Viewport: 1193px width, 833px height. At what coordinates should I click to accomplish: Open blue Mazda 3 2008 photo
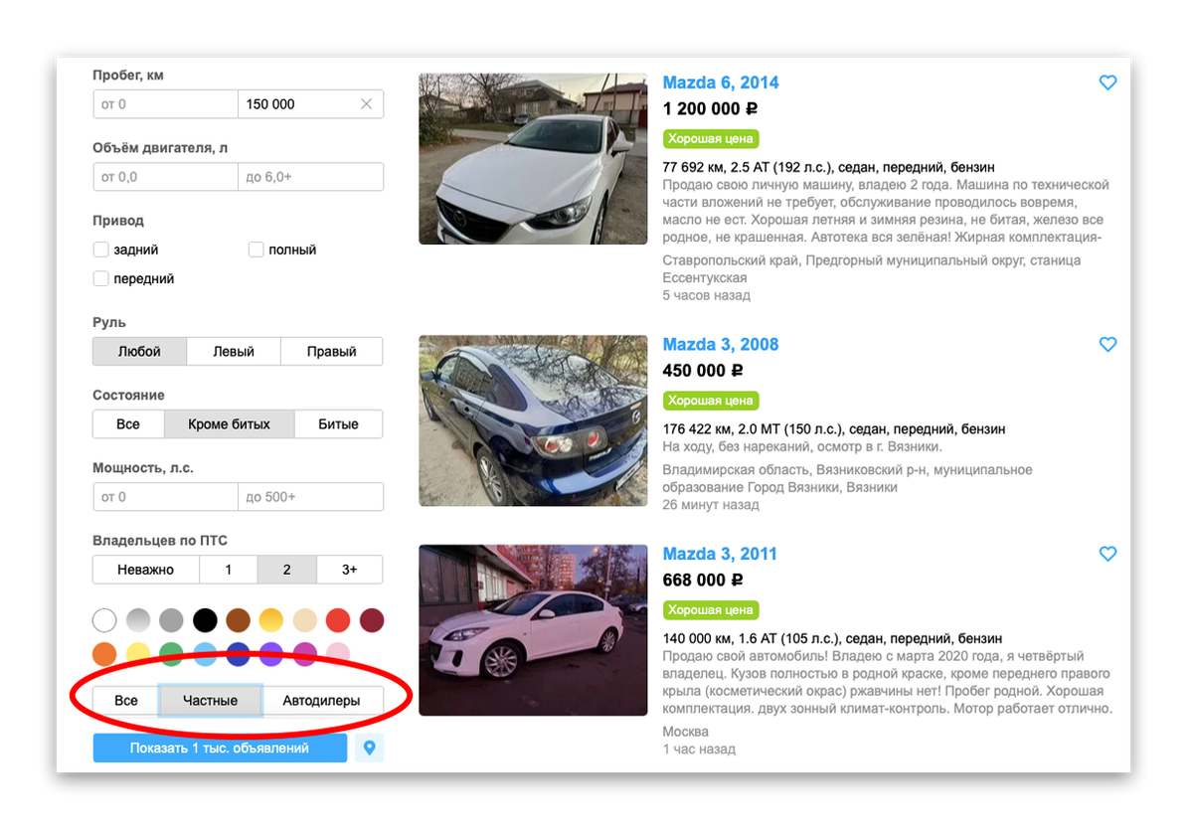point(533,420)
